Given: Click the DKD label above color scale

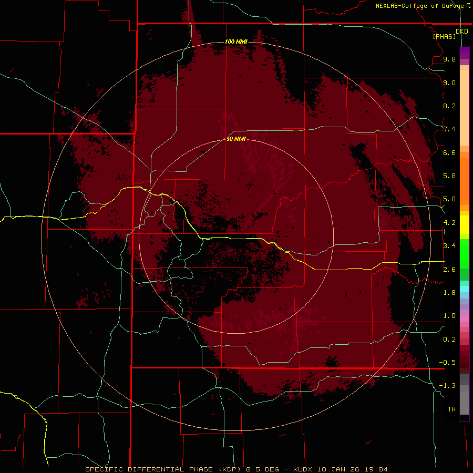Looking at the screenshot, I should point(462,32).
